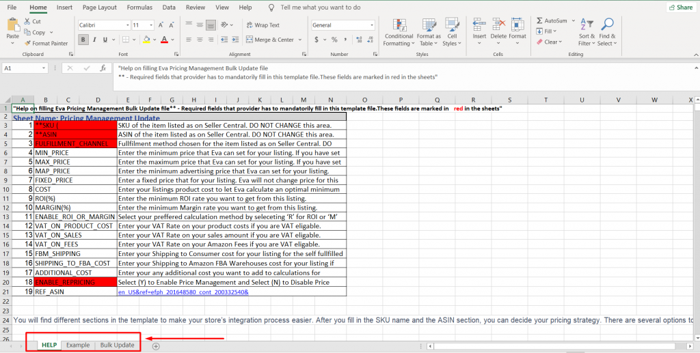The image size is (700, 353).
Task: Increase indent of cell content
Action: [x=236, y=40]
